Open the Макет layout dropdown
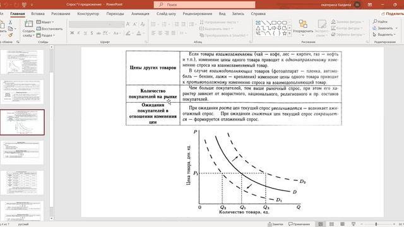 pos(45,22)
